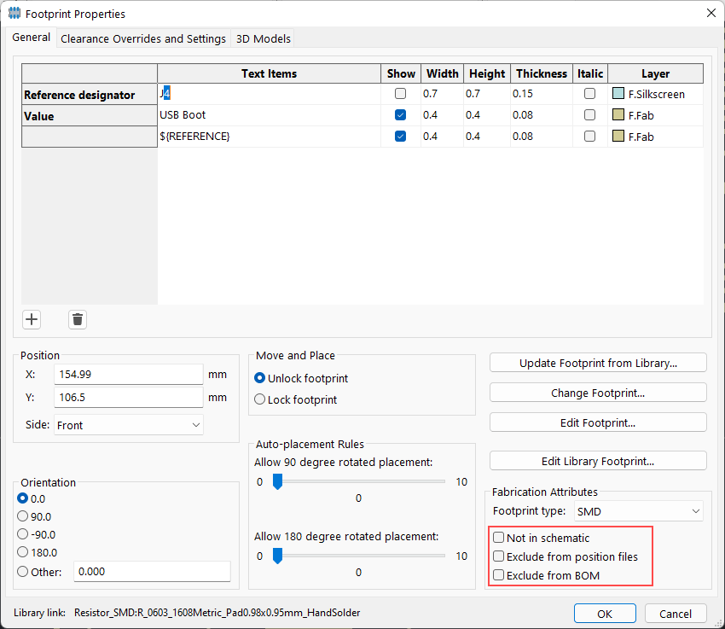Delete selected text item with trash icon
Image resolution: width=725 pixels, height=629 pixels.
pyautogui.click(x=78, y=319)
